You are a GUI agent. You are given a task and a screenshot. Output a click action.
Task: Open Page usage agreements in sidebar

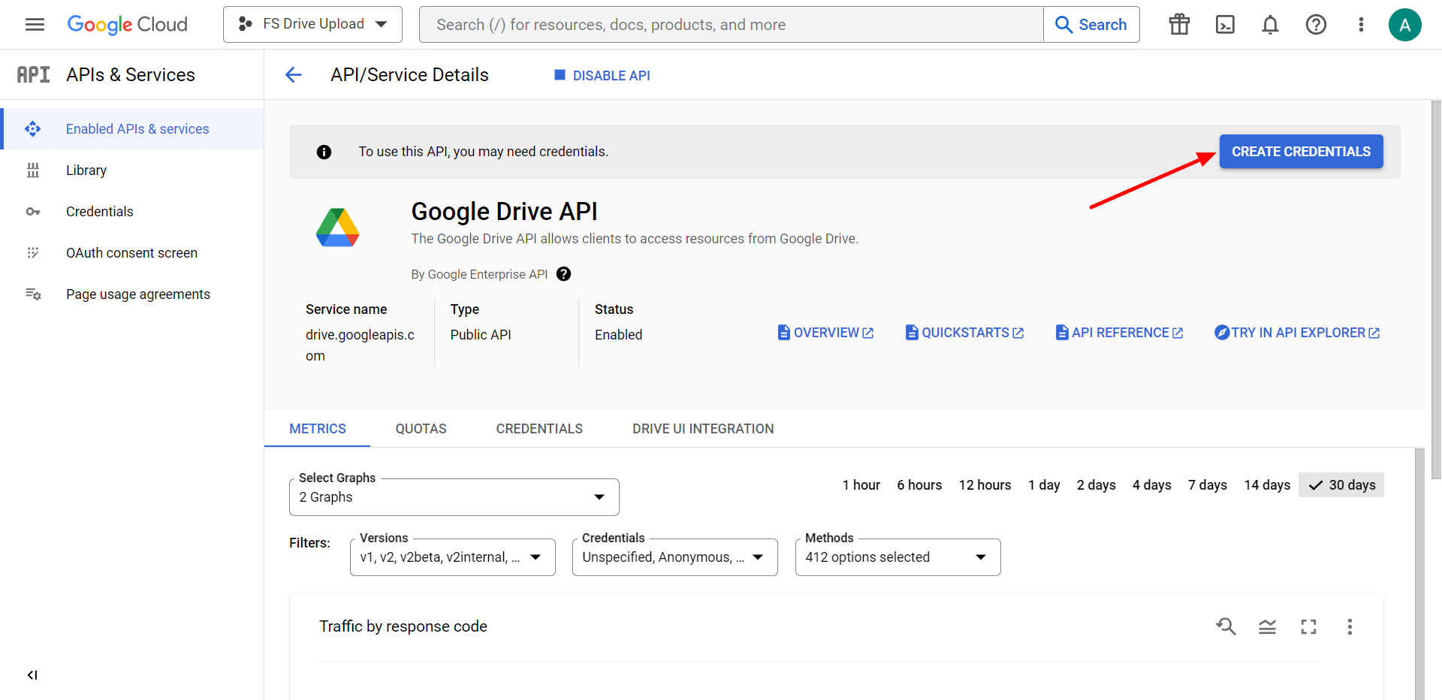pos(138,294)
